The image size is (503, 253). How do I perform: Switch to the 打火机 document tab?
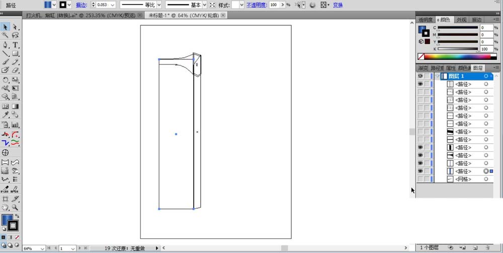point(83,15)
